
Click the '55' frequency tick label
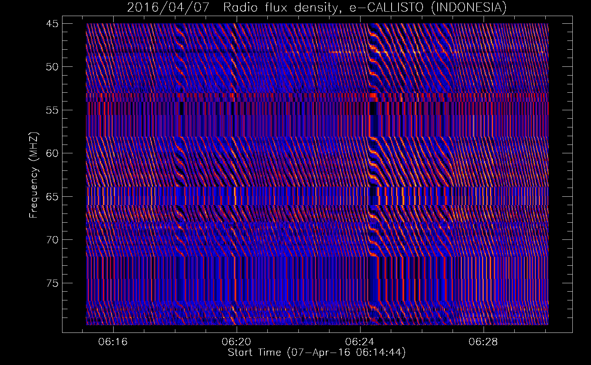pos(52,110)
